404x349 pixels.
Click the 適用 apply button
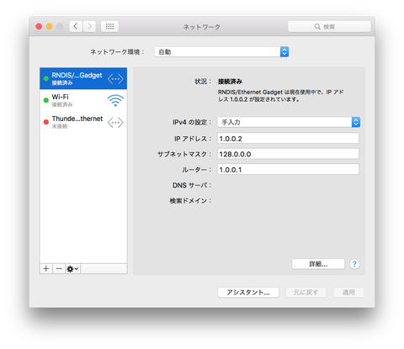click(348, 293)
